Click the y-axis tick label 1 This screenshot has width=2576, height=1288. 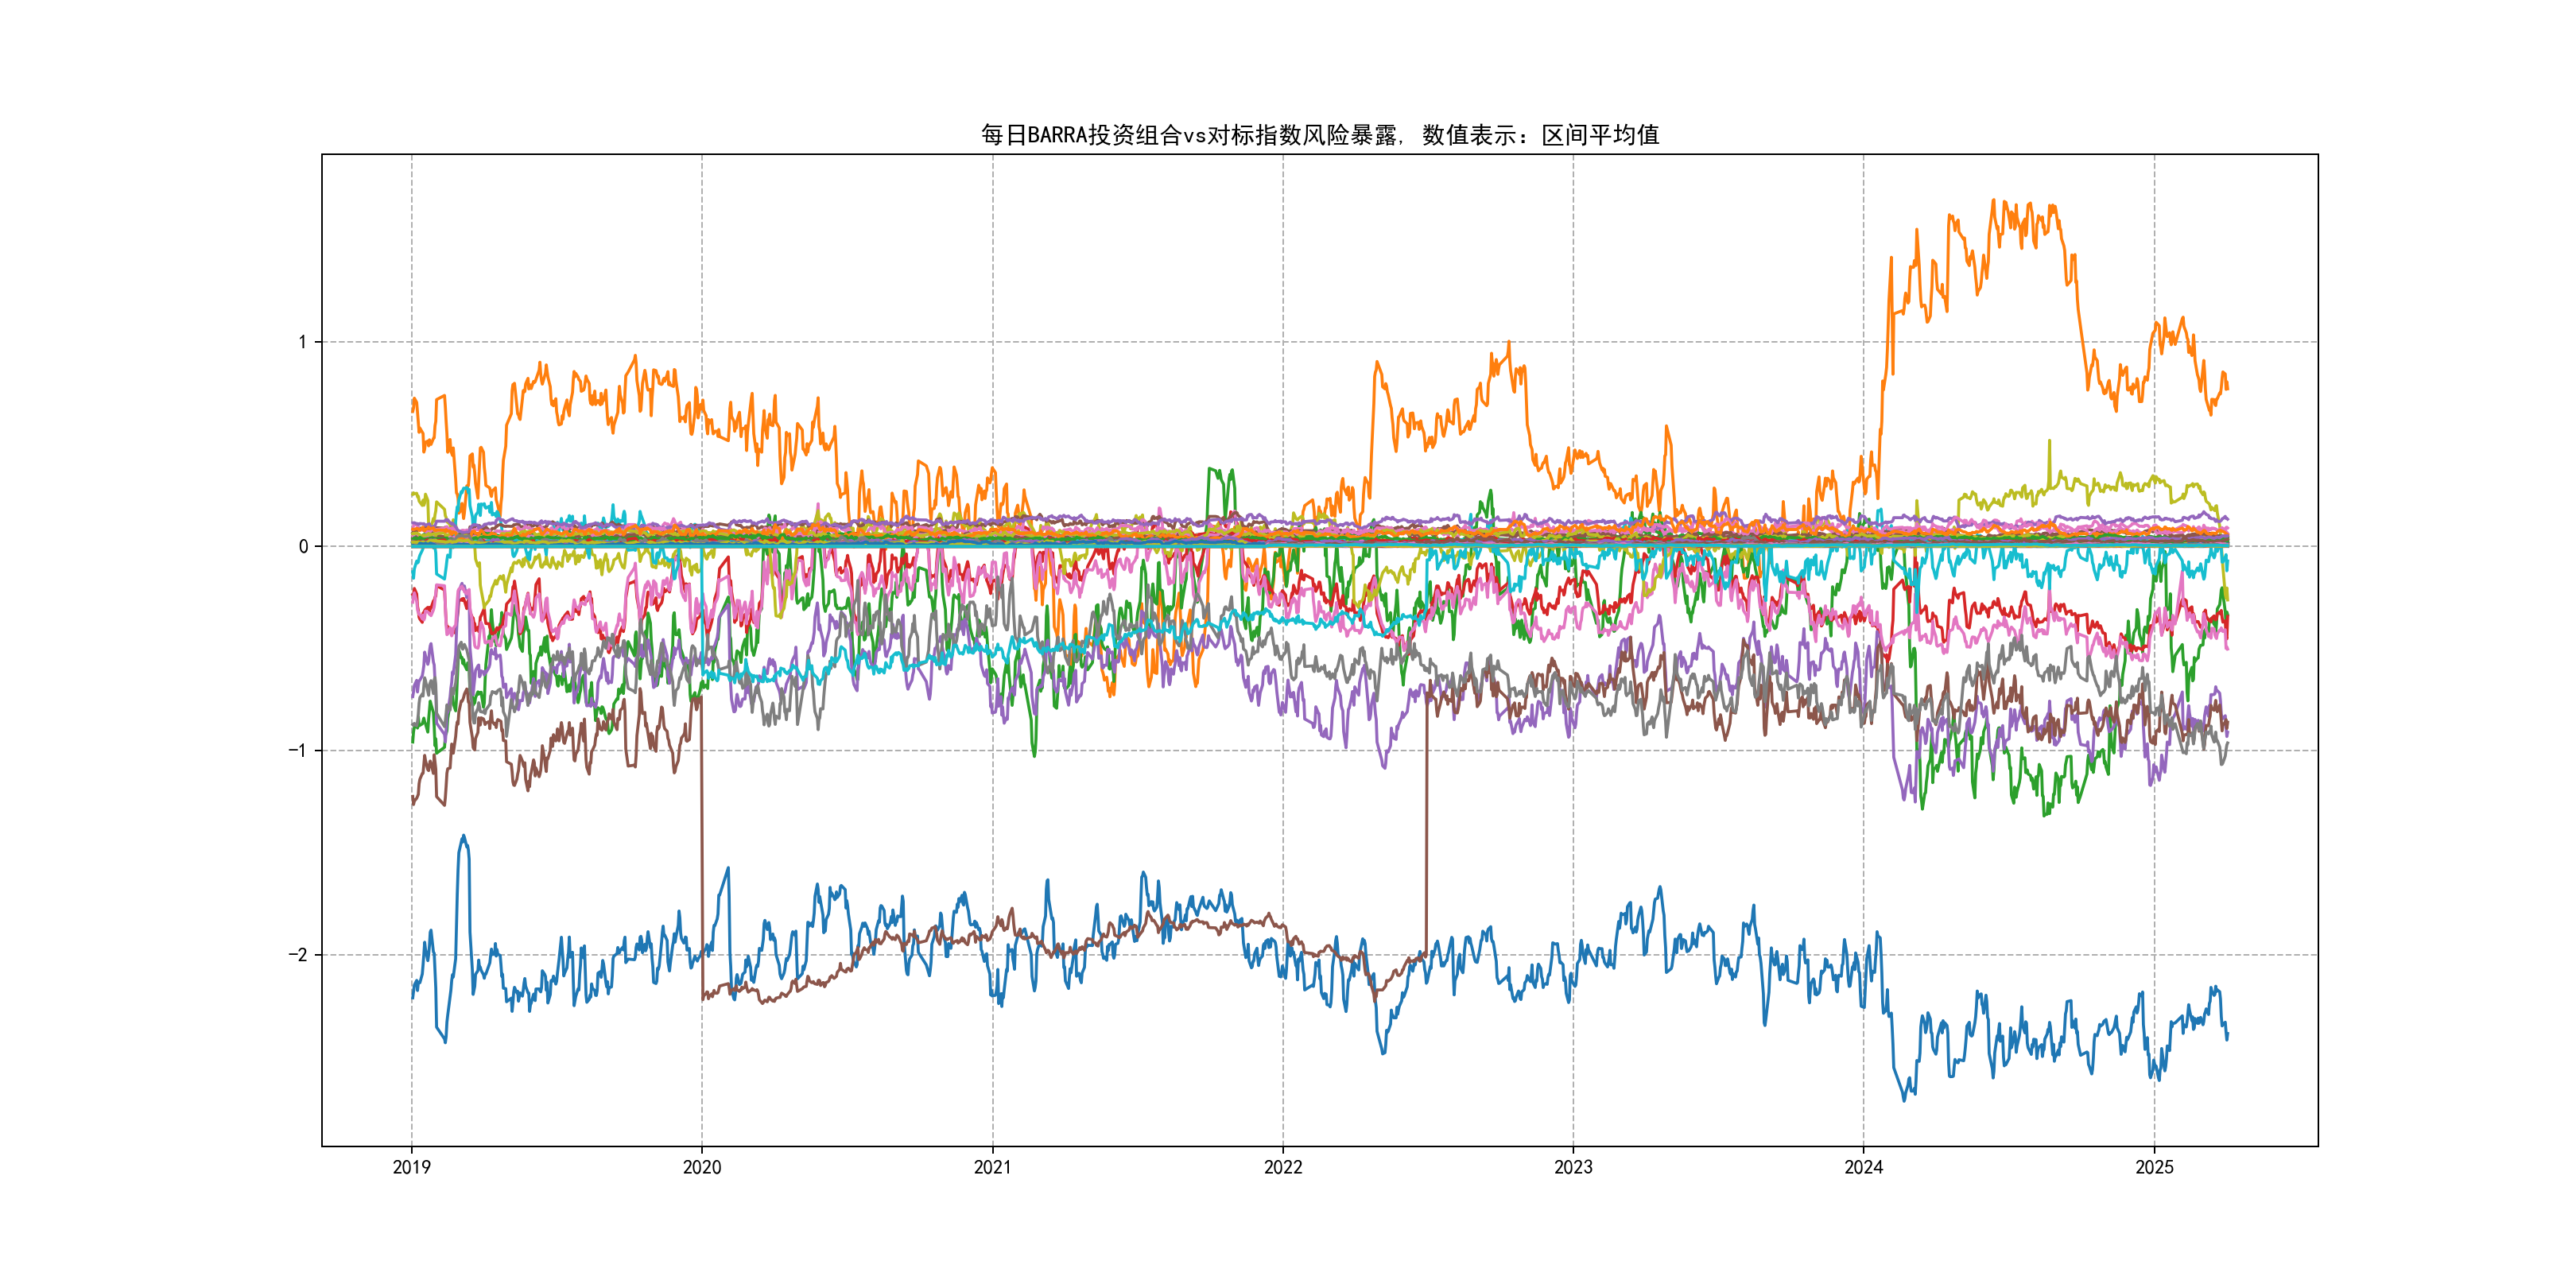[302, 342]
